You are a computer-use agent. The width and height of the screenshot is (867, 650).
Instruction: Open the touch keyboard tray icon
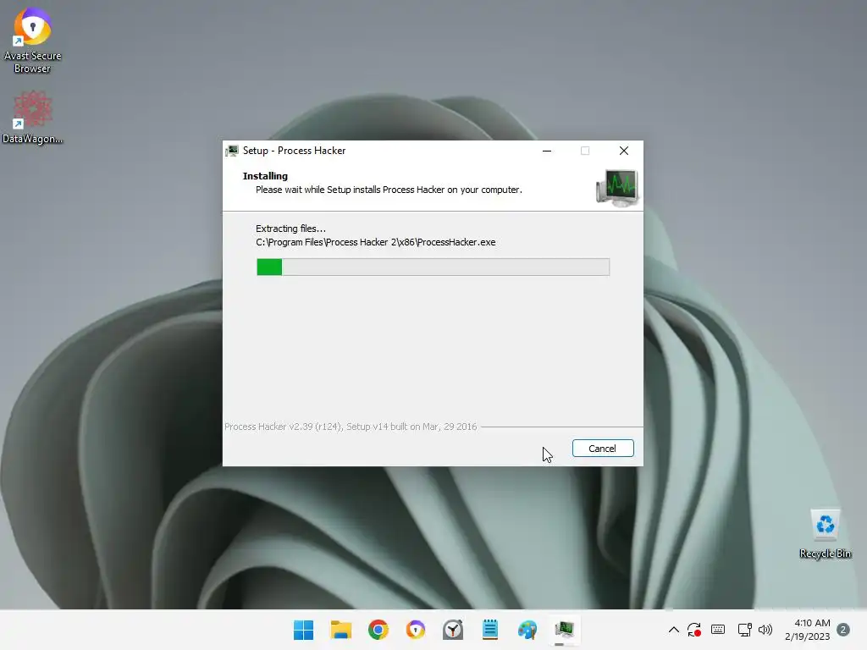pos(718,630)
